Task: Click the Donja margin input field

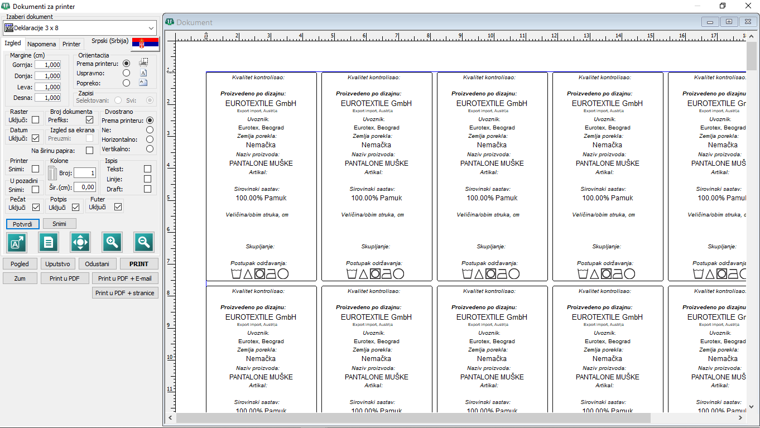Action: point(48,76)
